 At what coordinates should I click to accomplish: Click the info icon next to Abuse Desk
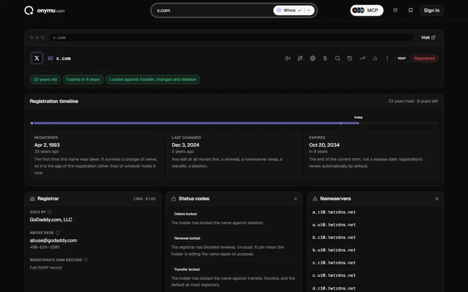58,233
